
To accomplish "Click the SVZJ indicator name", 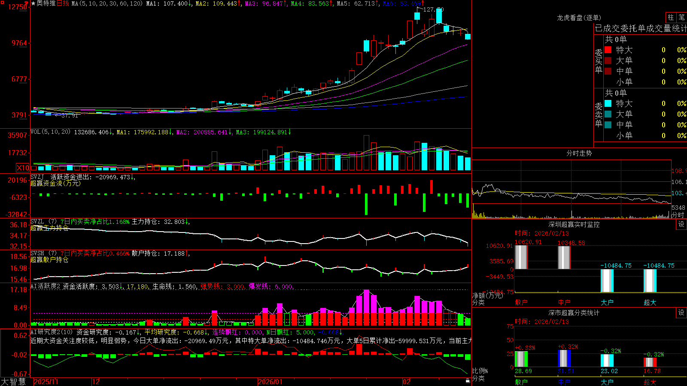I will [37, 177].
